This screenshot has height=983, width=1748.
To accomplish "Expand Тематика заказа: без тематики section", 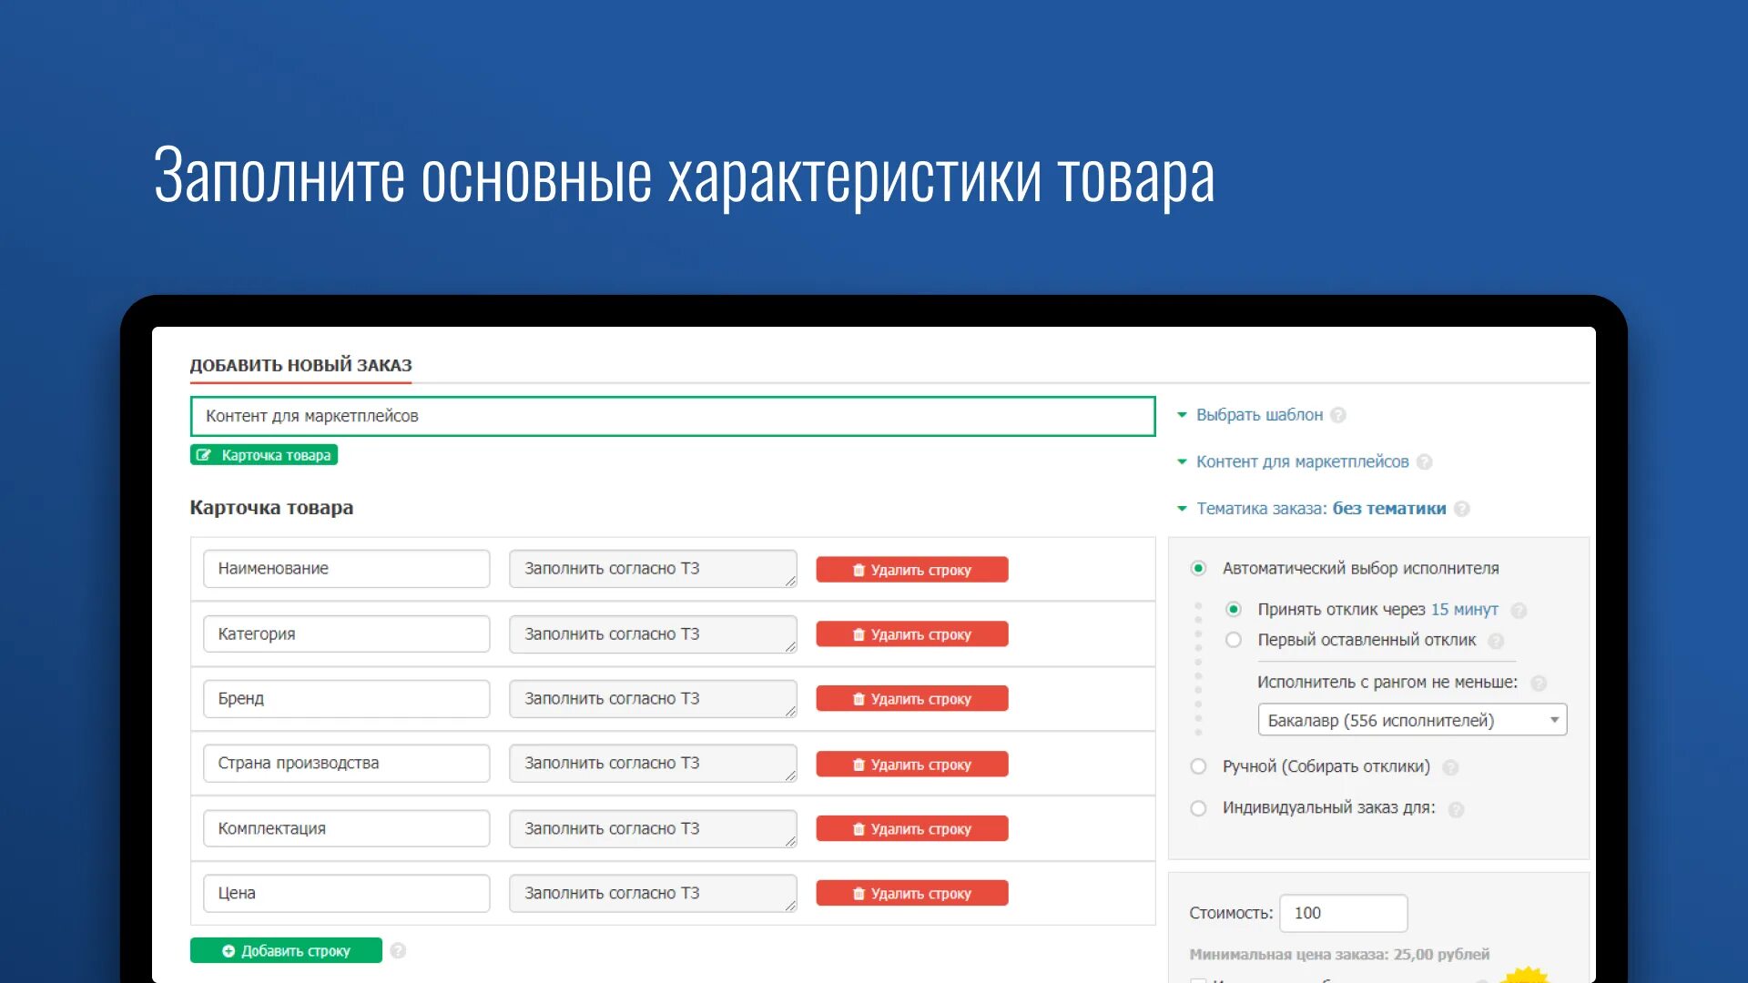I will click(1320, 509).
